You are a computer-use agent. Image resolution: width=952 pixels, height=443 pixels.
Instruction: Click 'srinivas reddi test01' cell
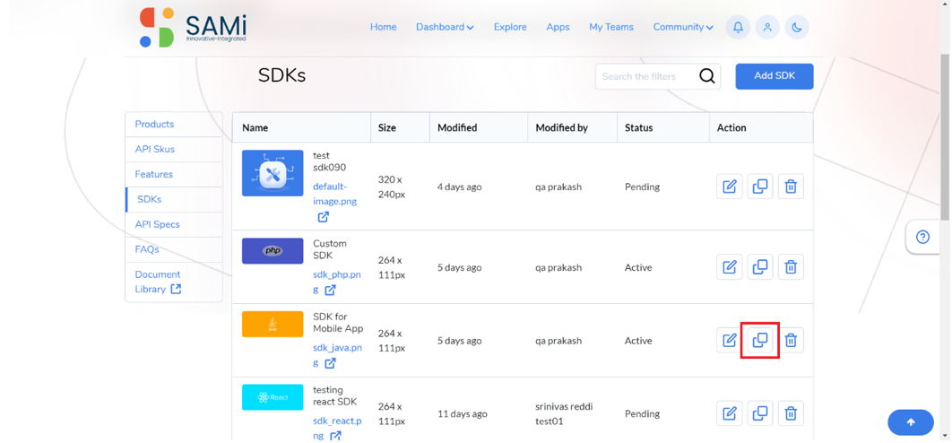click(x=564, y=413)
